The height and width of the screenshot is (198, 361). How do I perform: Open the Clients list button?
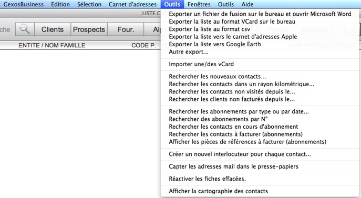click(53, 29)
